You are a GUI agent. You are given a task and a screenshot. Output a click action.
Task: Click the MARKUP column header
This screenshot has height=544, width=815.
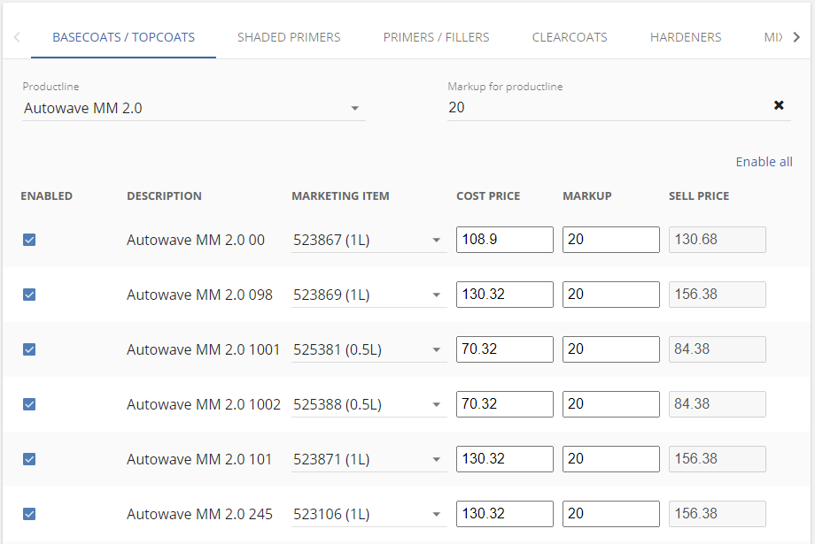coord(587,196)
